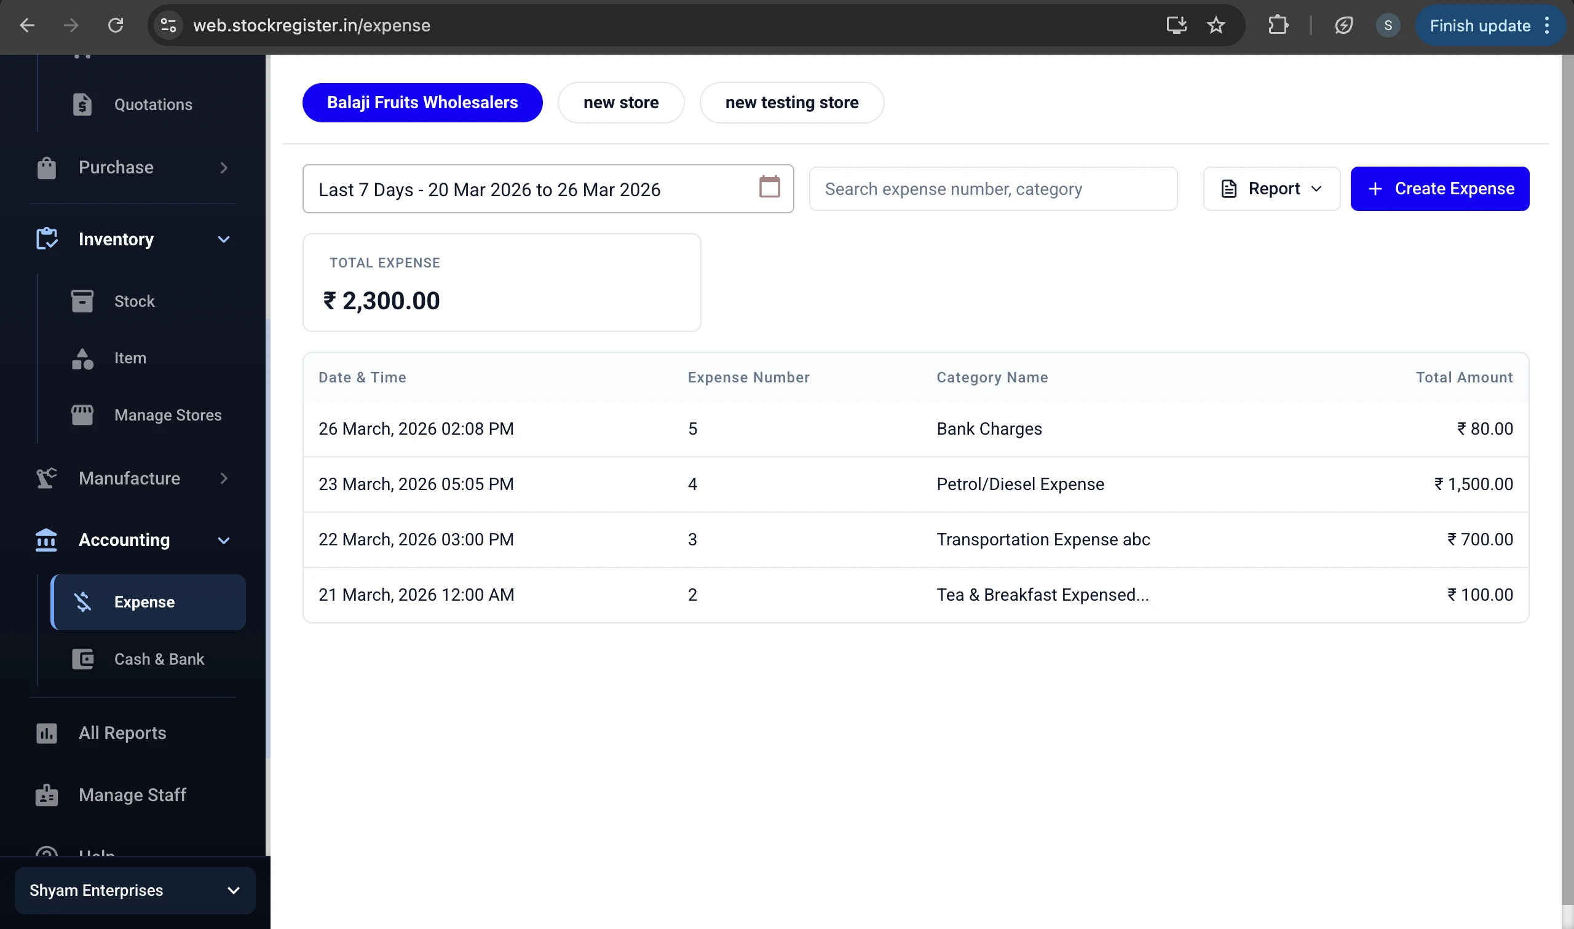This screenshot has height=929, width=1574.
Task: Expand the Shyam Enterprises company switcher
Action: 233,890
